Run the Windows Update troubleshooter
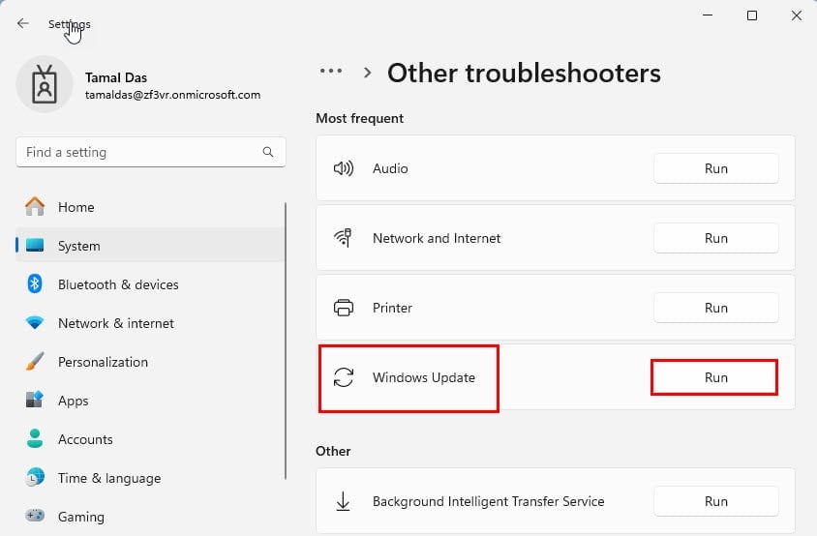The height and width of the screenshot is (536, 817). [x=714, y=377]
